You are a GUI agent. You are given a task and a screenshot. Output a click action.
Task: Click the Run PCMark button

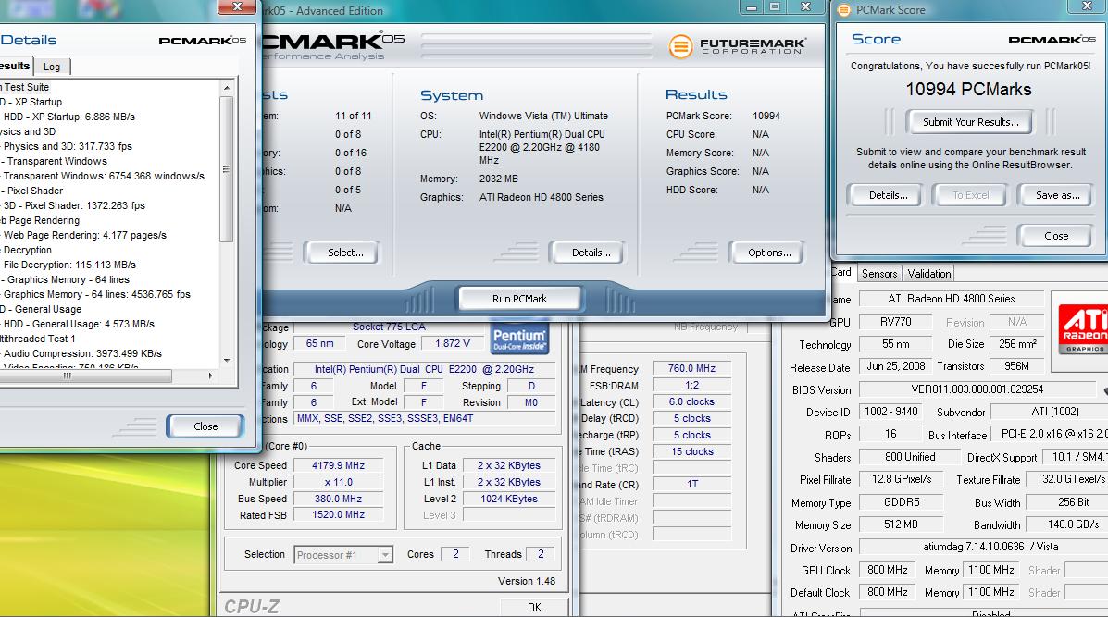click(520, 299)
